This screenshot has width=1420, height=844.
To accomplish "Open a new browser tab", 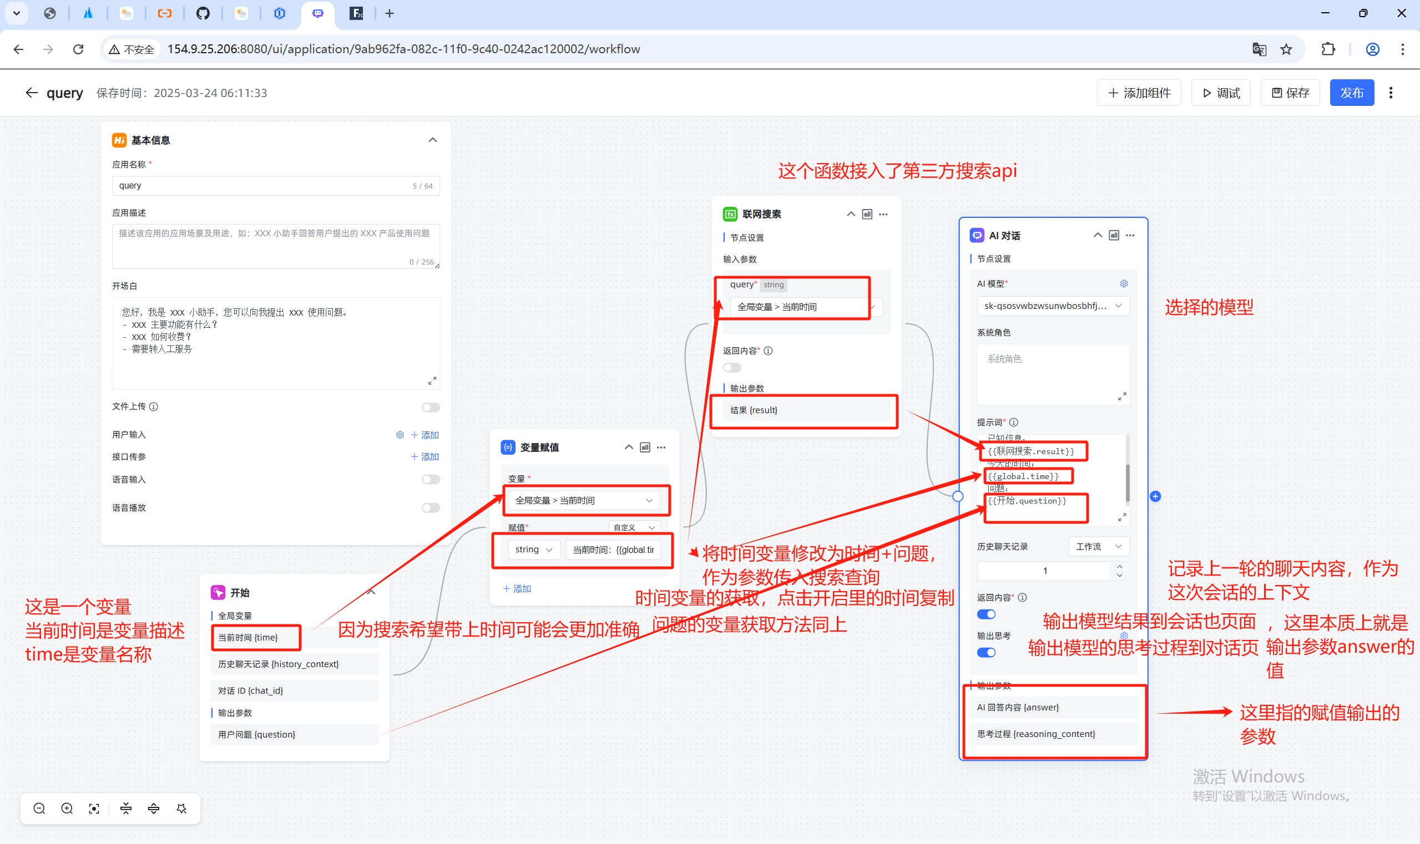I will [x=390, y=13].
